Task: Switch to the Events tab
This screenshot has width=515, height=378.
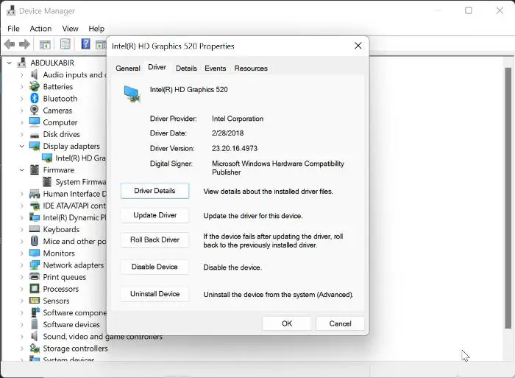Action: pyautogui.click(x=215, y=68)
